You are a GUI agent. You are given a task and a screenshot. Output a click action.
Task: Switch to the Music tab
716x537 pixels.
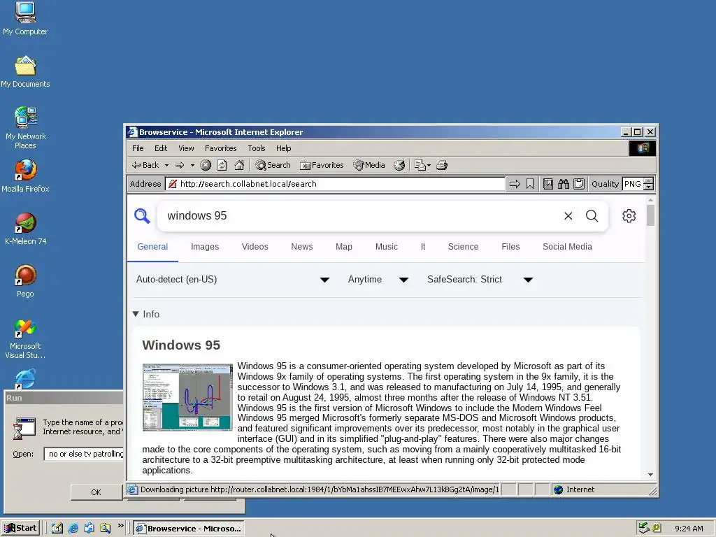click(386, 247)
